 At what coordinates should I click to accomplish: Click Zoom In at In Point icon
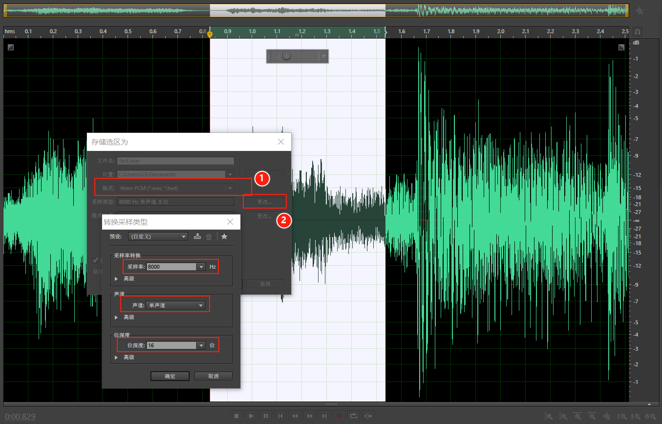(622, 416)
